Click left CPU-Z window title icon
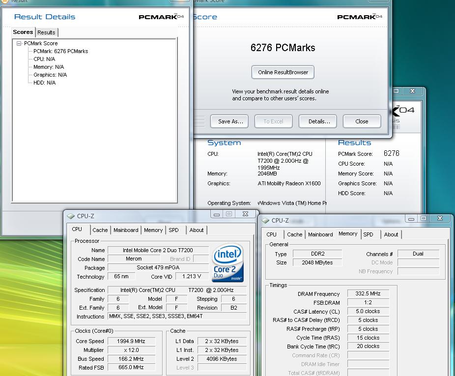455x376 pixels. click(71, 216)
